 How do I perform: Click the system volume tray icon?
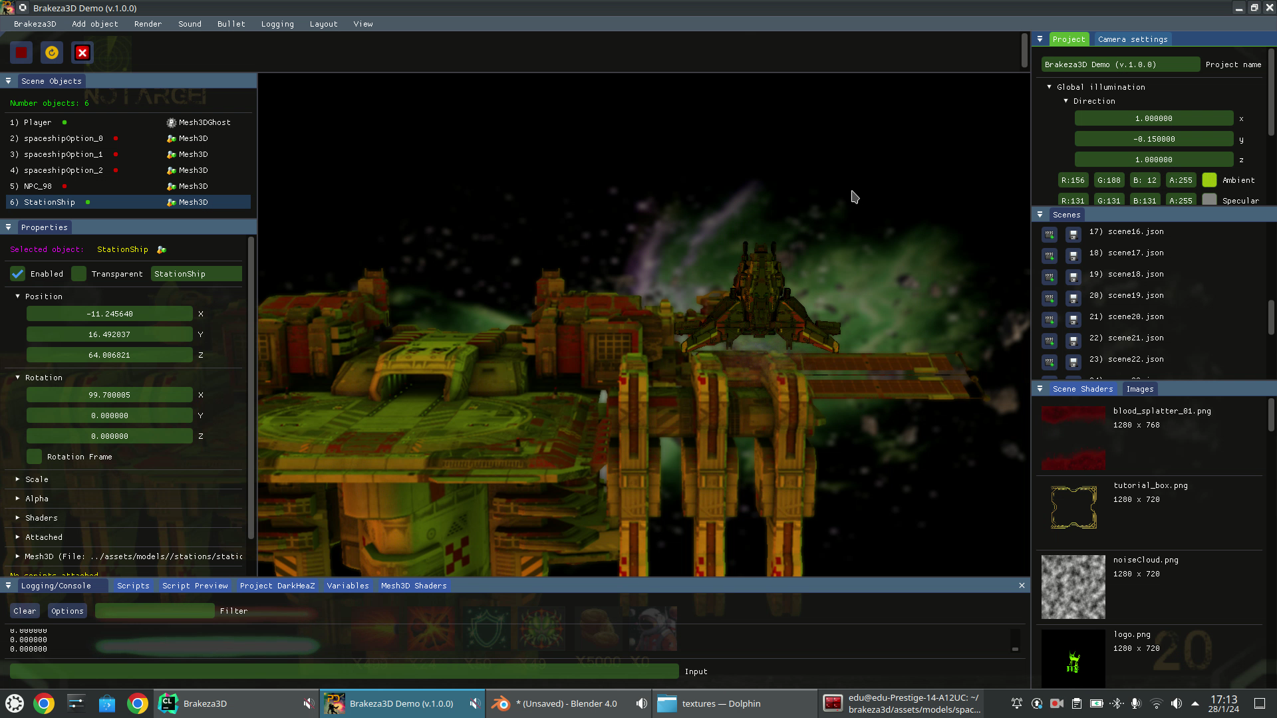click(1177, 703)
